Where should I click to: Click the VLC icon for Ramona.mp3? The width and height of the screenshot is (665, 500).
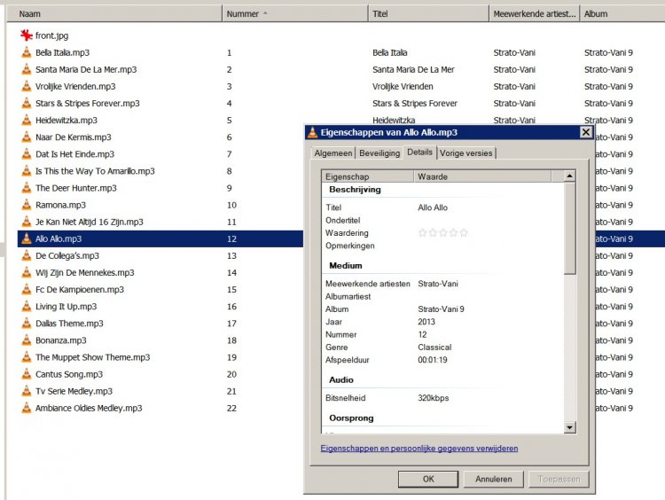26,205
